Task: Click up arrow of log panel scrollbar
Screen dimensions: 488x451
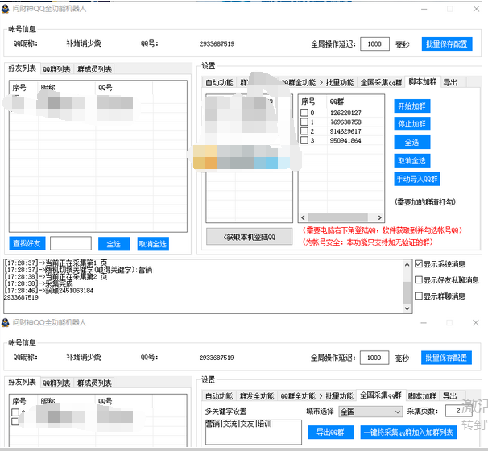Action: tap(407, 265)
